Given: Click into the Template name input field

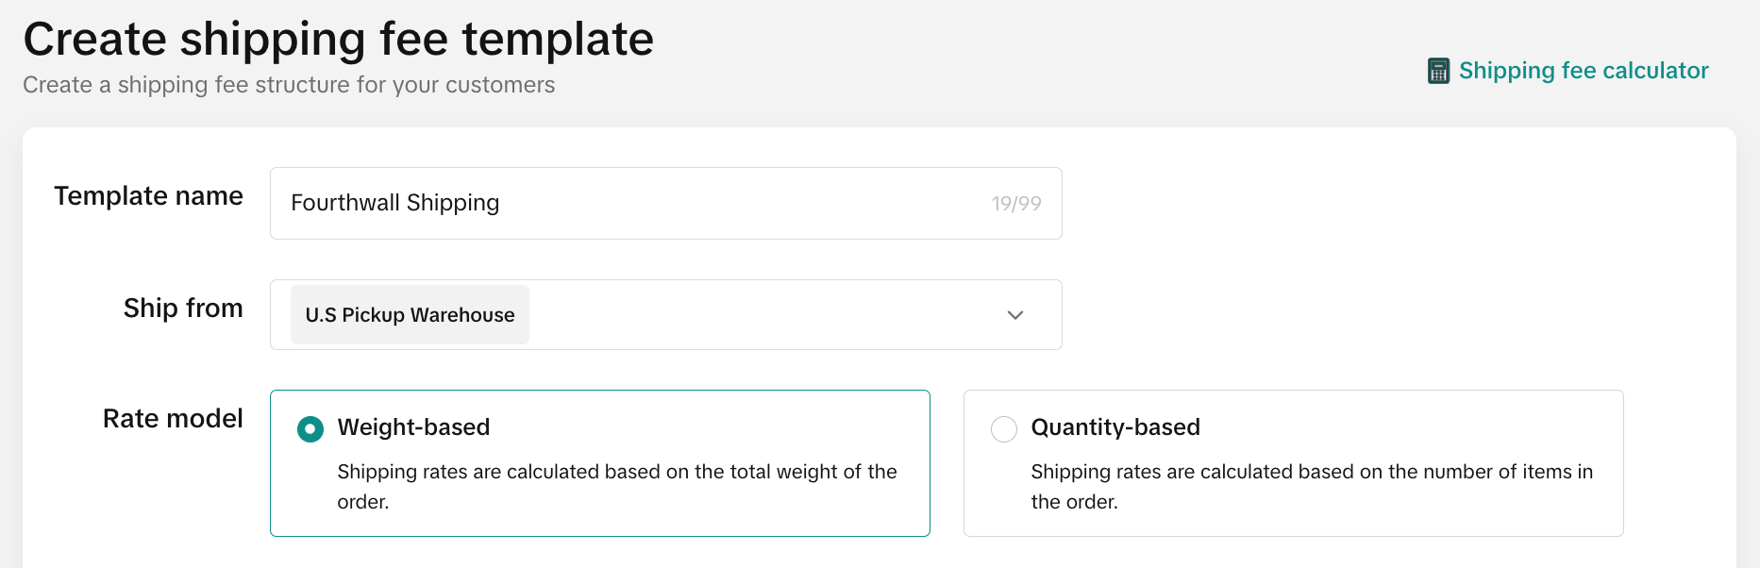Looking at the screenshot, I should point(665,203).
